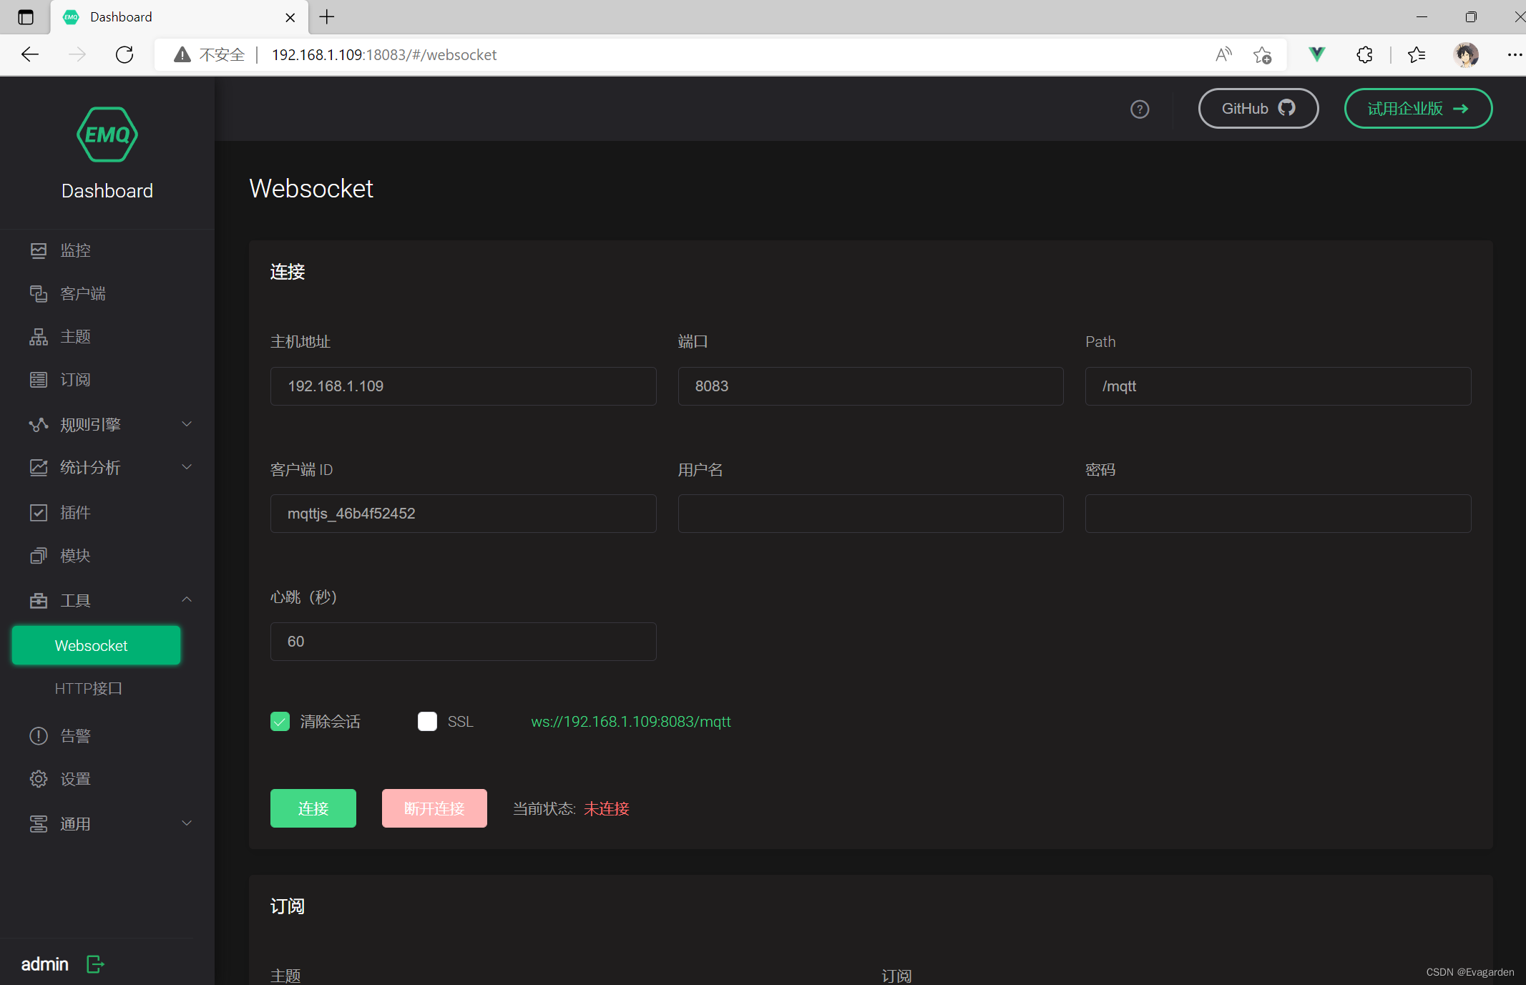This screenshot has width=1526, height=985.
Task: Click the green connect (连接) button
Action: tap(313, 808)
